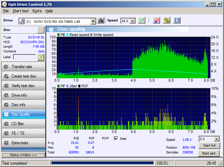This screenshot has width=224, height=167.
Task: Click the erase disc eraser icon
Action: (156, 20)
